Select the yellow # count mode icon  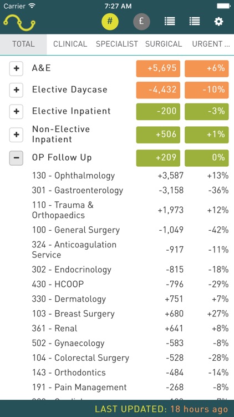(110, 22)
